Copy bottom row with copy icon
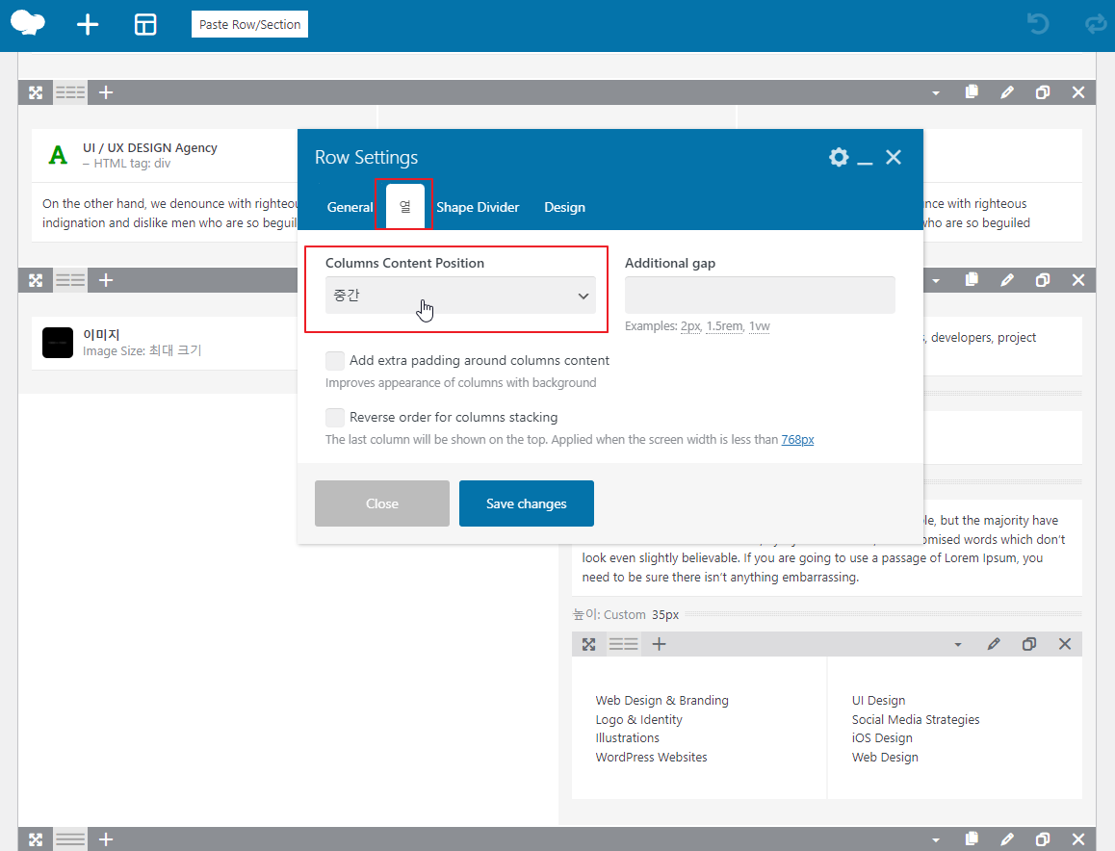 (x=972, y=838)
